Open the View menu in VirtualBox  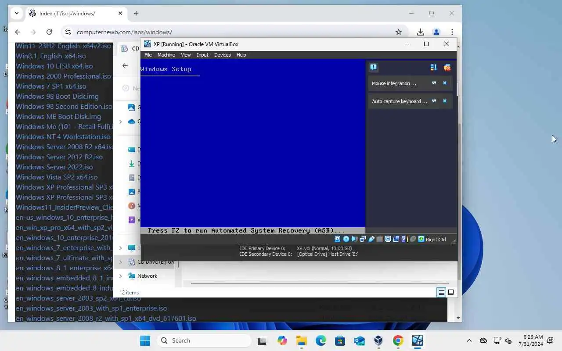pos(186,55)
